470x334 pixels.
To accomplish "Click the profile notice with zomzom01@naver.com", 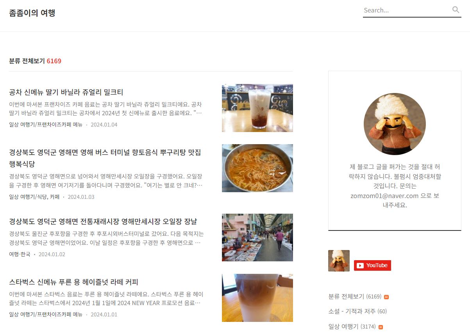I will pyautogui.click(x=395, y=186).
